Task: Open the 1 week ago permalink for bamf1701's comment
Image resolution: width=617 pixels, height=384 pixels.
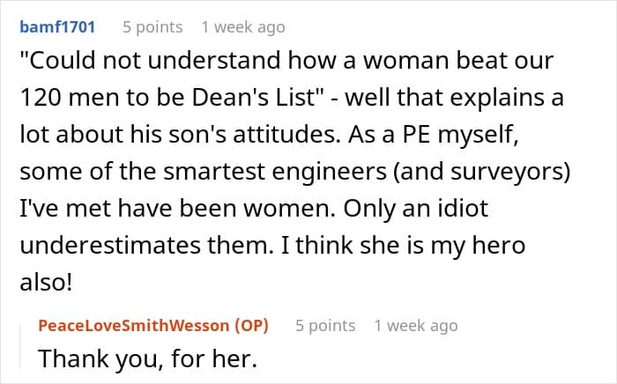Action: (243, 27)
